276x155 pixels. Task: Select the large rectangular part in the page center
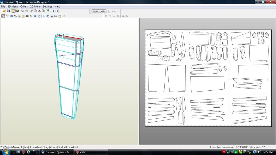[x=207, y=84]
